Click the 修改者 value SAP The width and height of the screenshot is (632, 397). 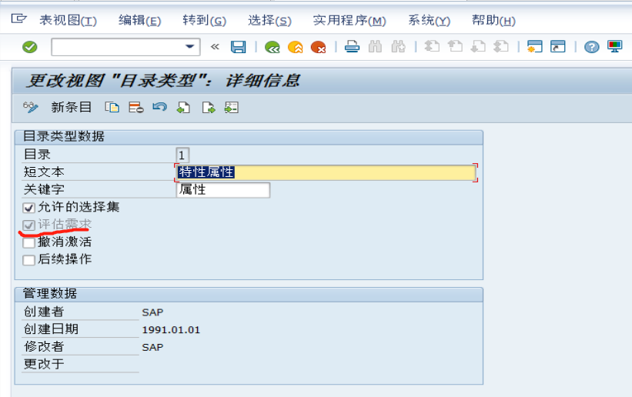[x=152, y=347]
